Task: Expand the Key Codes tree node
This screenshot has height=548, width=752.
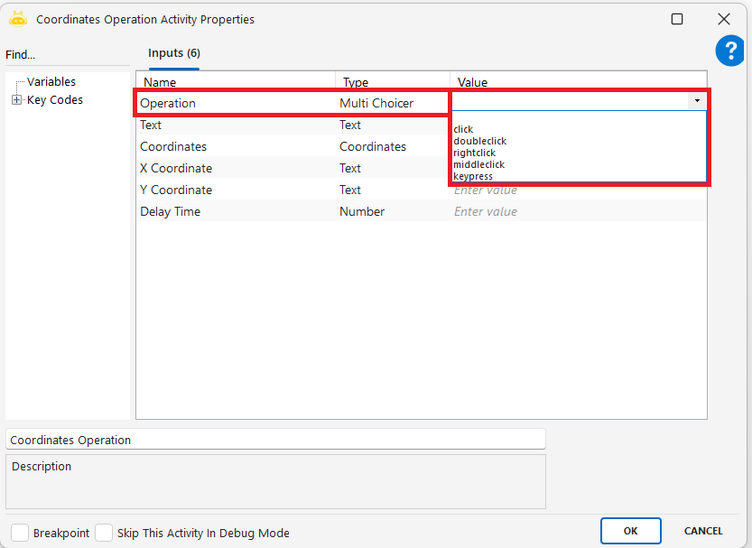Action: coord(16,100)
